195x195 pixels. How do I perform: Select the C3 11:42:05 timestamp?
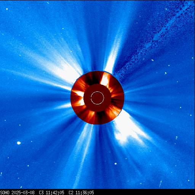tap(51, 193)
